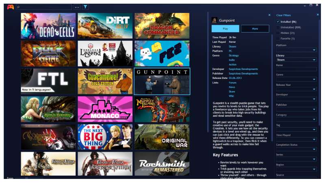Viewport: 325px width, 183px height.
Task: Click the Strategy genre link
Action: click(x=234, y=55)
